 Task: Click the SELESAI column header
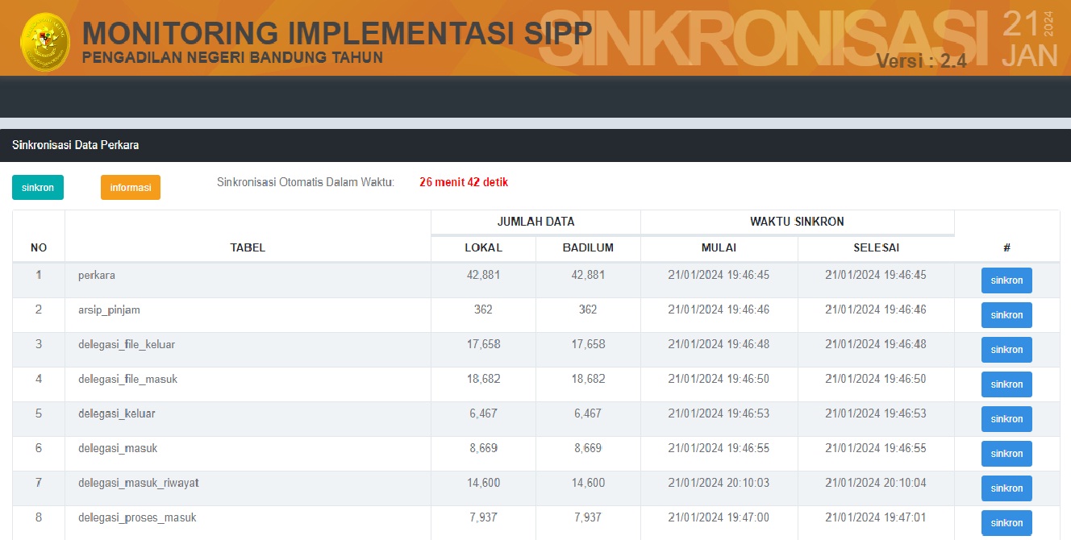[876, 247]
